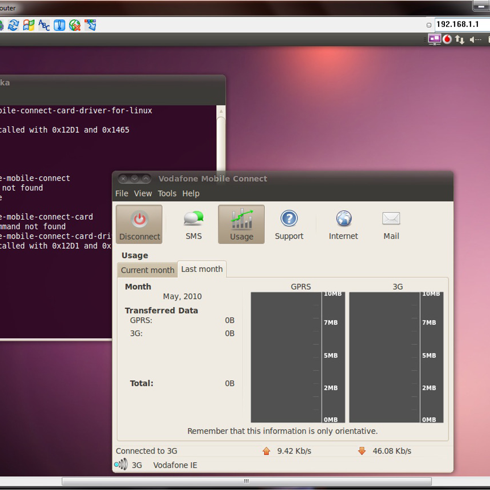The image size is (490, 490).
Task: Click the blue info panel toolbar icon
Action: (x=59, y=25)
